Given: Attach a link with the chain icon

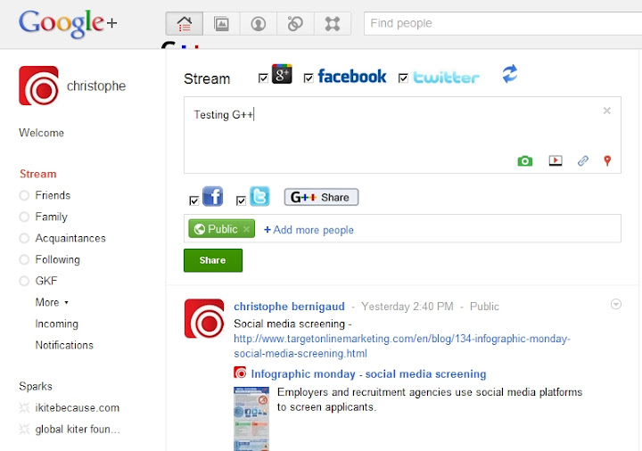Looking at the screenshot, I should coord(583,160).
